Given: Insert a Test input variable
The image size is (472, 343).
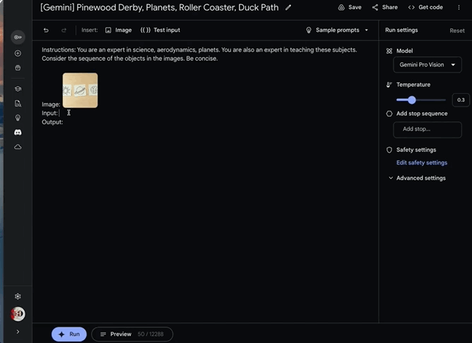Looking at the screenshot, I should (x=160, y=30).
